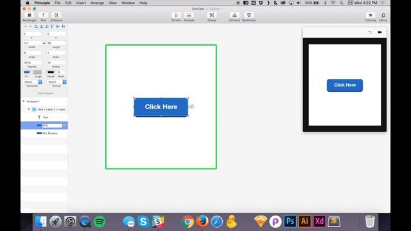Group the selected layers
This screenshot has height=231, width=411.
(x=211, y=17)
